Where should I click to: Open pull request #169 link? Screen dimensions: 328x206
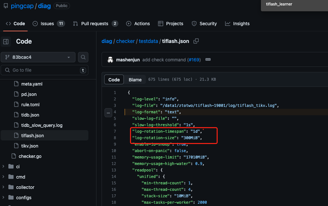click(x=194, y=60)
